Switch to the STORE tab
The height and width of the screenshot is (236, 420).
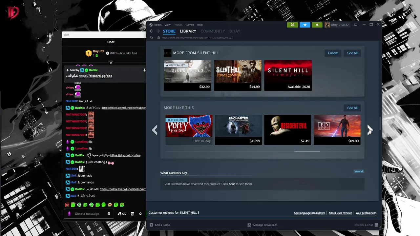click(169, 31)
